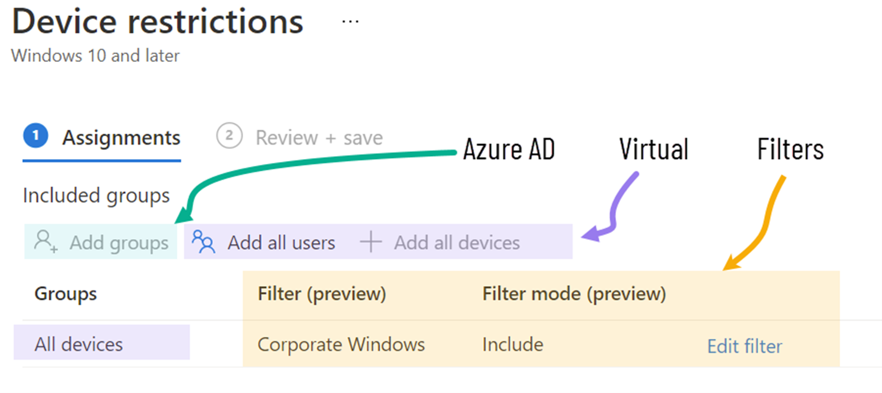Click the two-people Add all users icon
882x393 pixels.
point(204,241)
